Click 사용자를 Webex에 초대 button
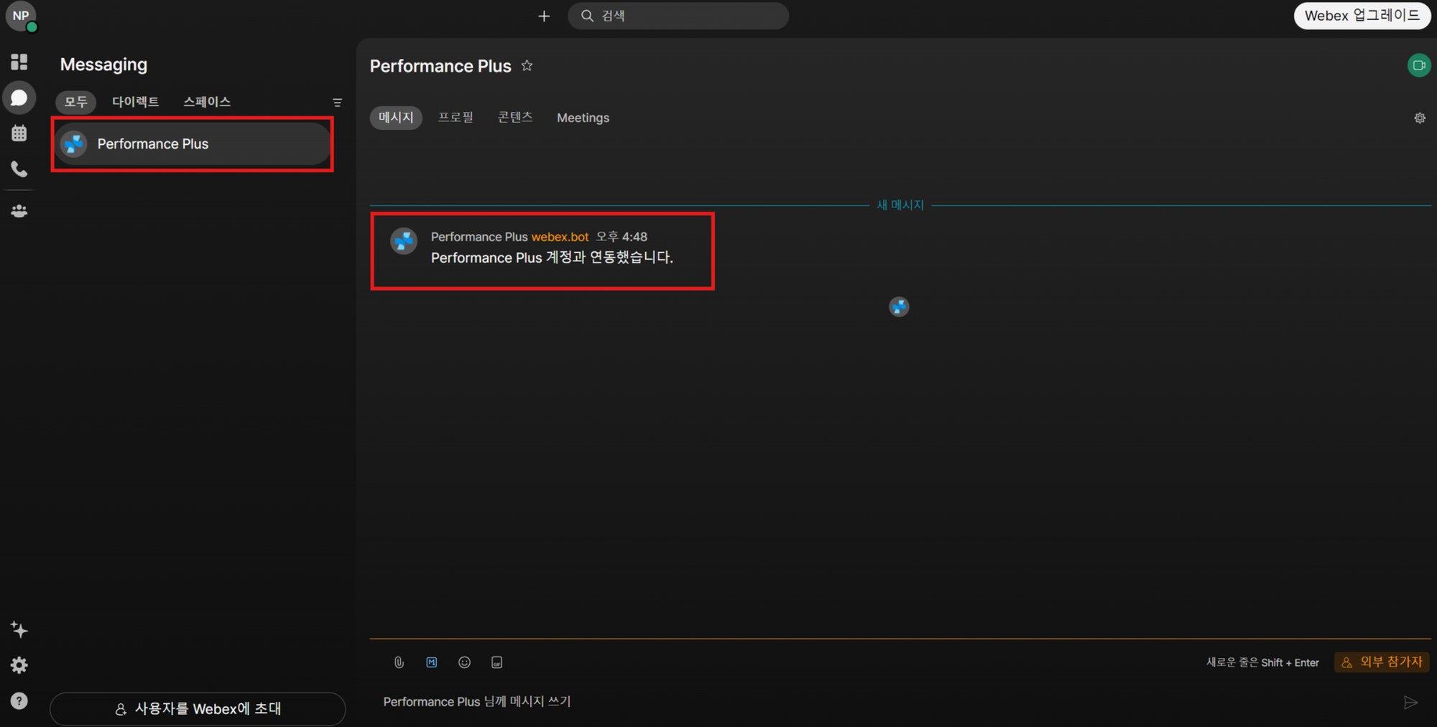 198,709
